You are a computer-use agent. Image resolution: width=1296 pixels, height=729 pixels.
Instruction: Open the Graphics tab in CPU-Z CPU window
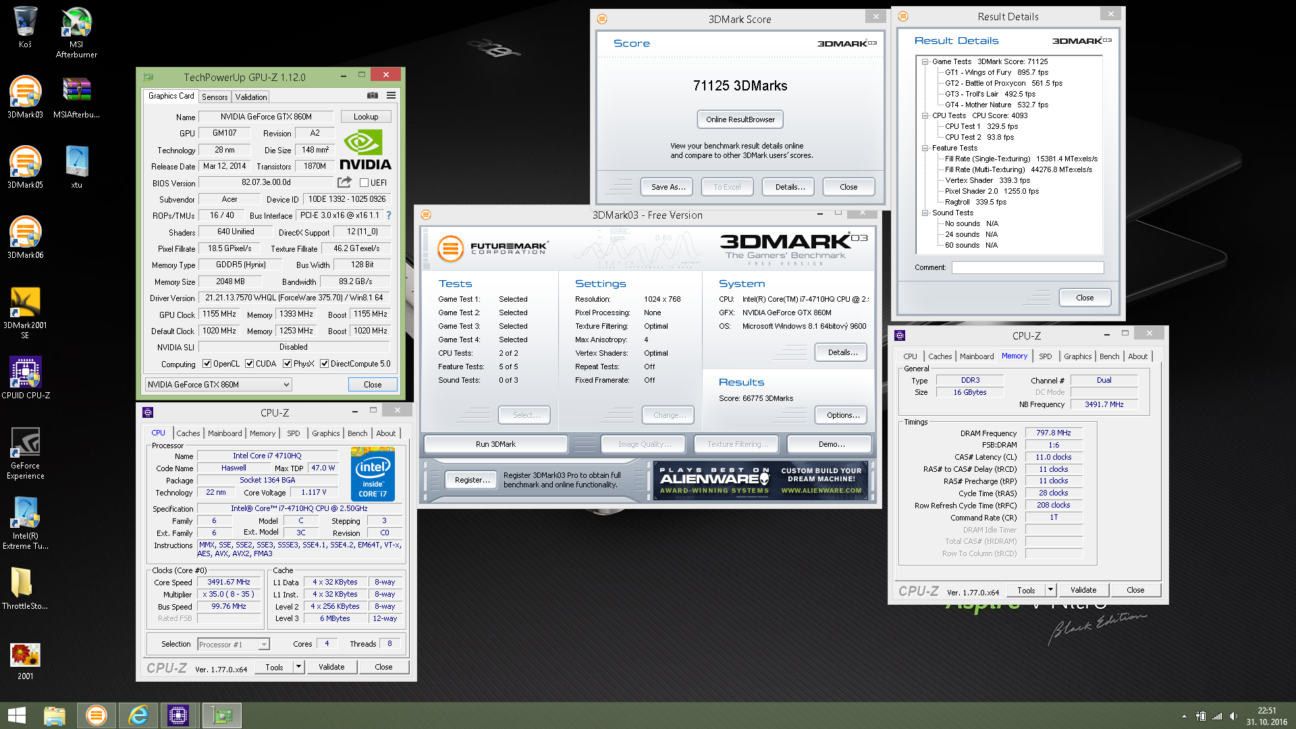point(325,433)
